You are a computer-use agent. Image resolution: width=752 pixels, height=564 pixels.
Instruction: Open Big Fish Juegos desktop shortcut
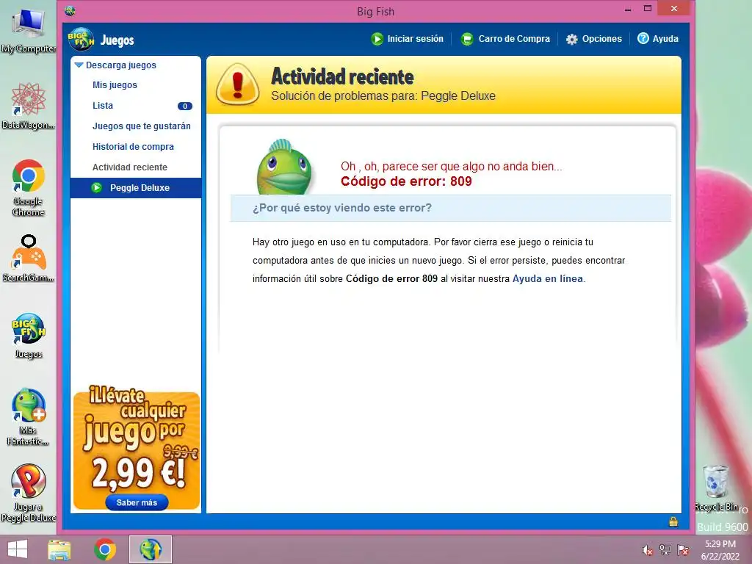[29, 336]
